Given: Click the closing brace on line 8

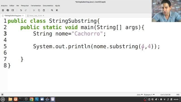Looking at the screenshot, I should coord(9,66).
